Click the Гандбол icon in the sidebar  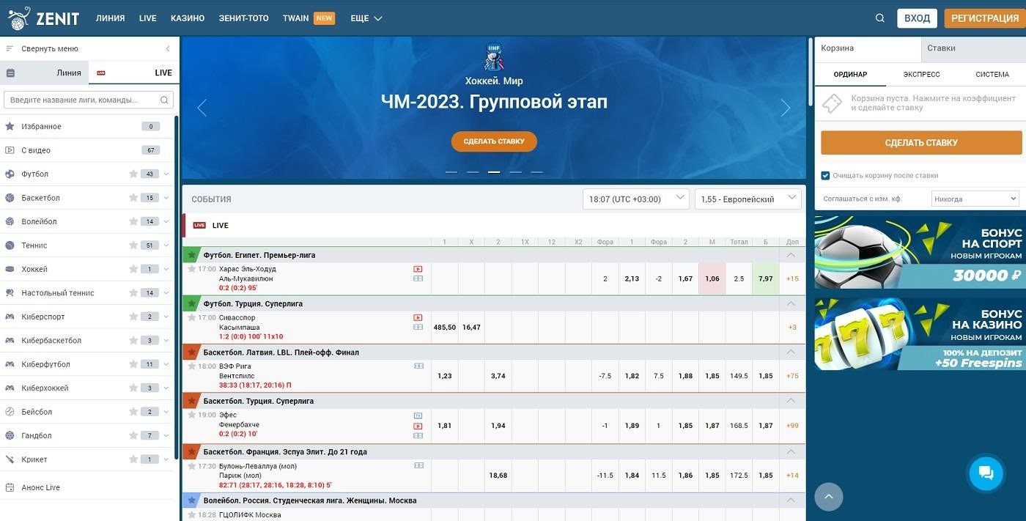coord(10,435)
